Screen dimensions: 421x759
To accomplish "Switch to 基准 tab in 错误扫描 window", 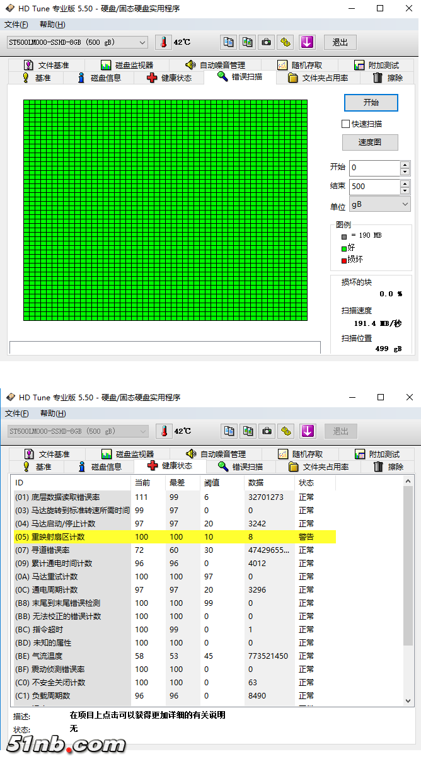I will 36,78.
